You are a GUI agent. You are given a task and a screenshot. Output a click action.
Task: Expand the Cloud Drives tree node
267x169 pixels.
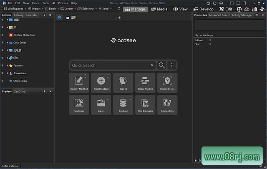coord(8,43)
